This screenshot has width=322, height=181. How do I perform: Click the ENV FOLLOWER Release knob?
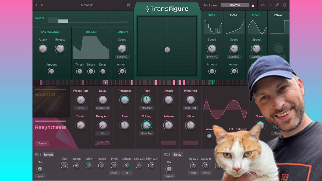[x=60, y=49]
